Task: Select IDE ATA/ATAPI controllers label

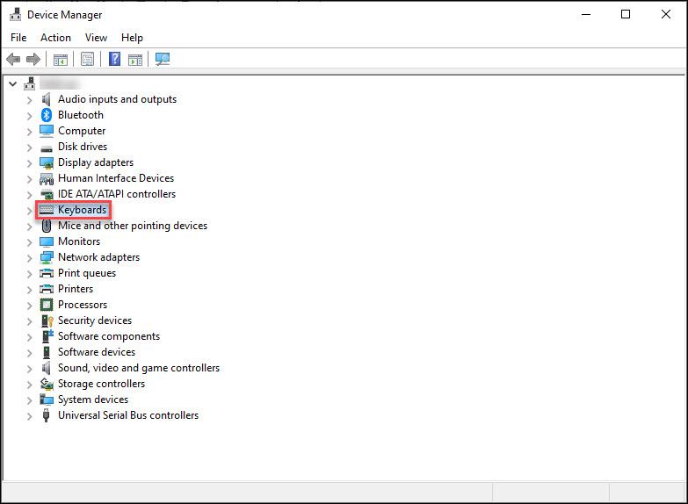Action: click(x=117, y=194)
